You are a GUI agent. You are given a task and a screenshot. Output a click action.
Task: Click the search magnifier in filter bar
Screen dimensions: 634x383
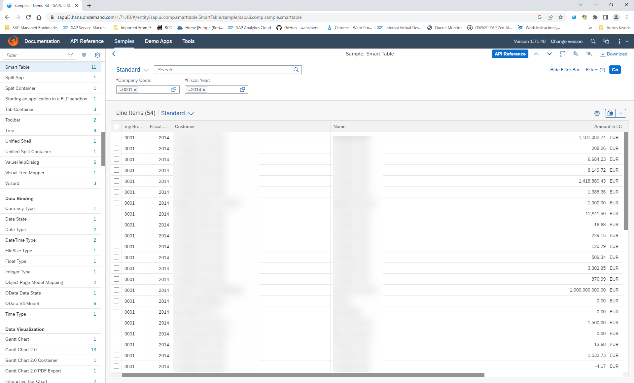(x=296, y=70)
